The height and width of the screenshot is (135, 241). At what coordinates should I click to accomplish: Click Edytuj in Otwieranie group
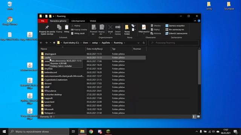[x=155, y=30]
